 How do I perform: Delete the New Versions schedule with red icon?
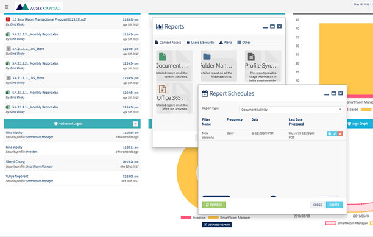pyautogui.click(x=340, y=134)
